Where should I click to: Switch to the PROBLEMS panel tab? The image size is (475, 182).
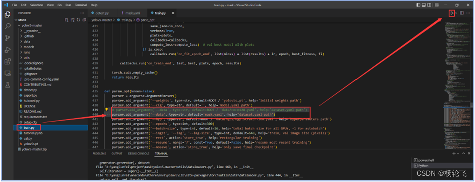[99, 153]
